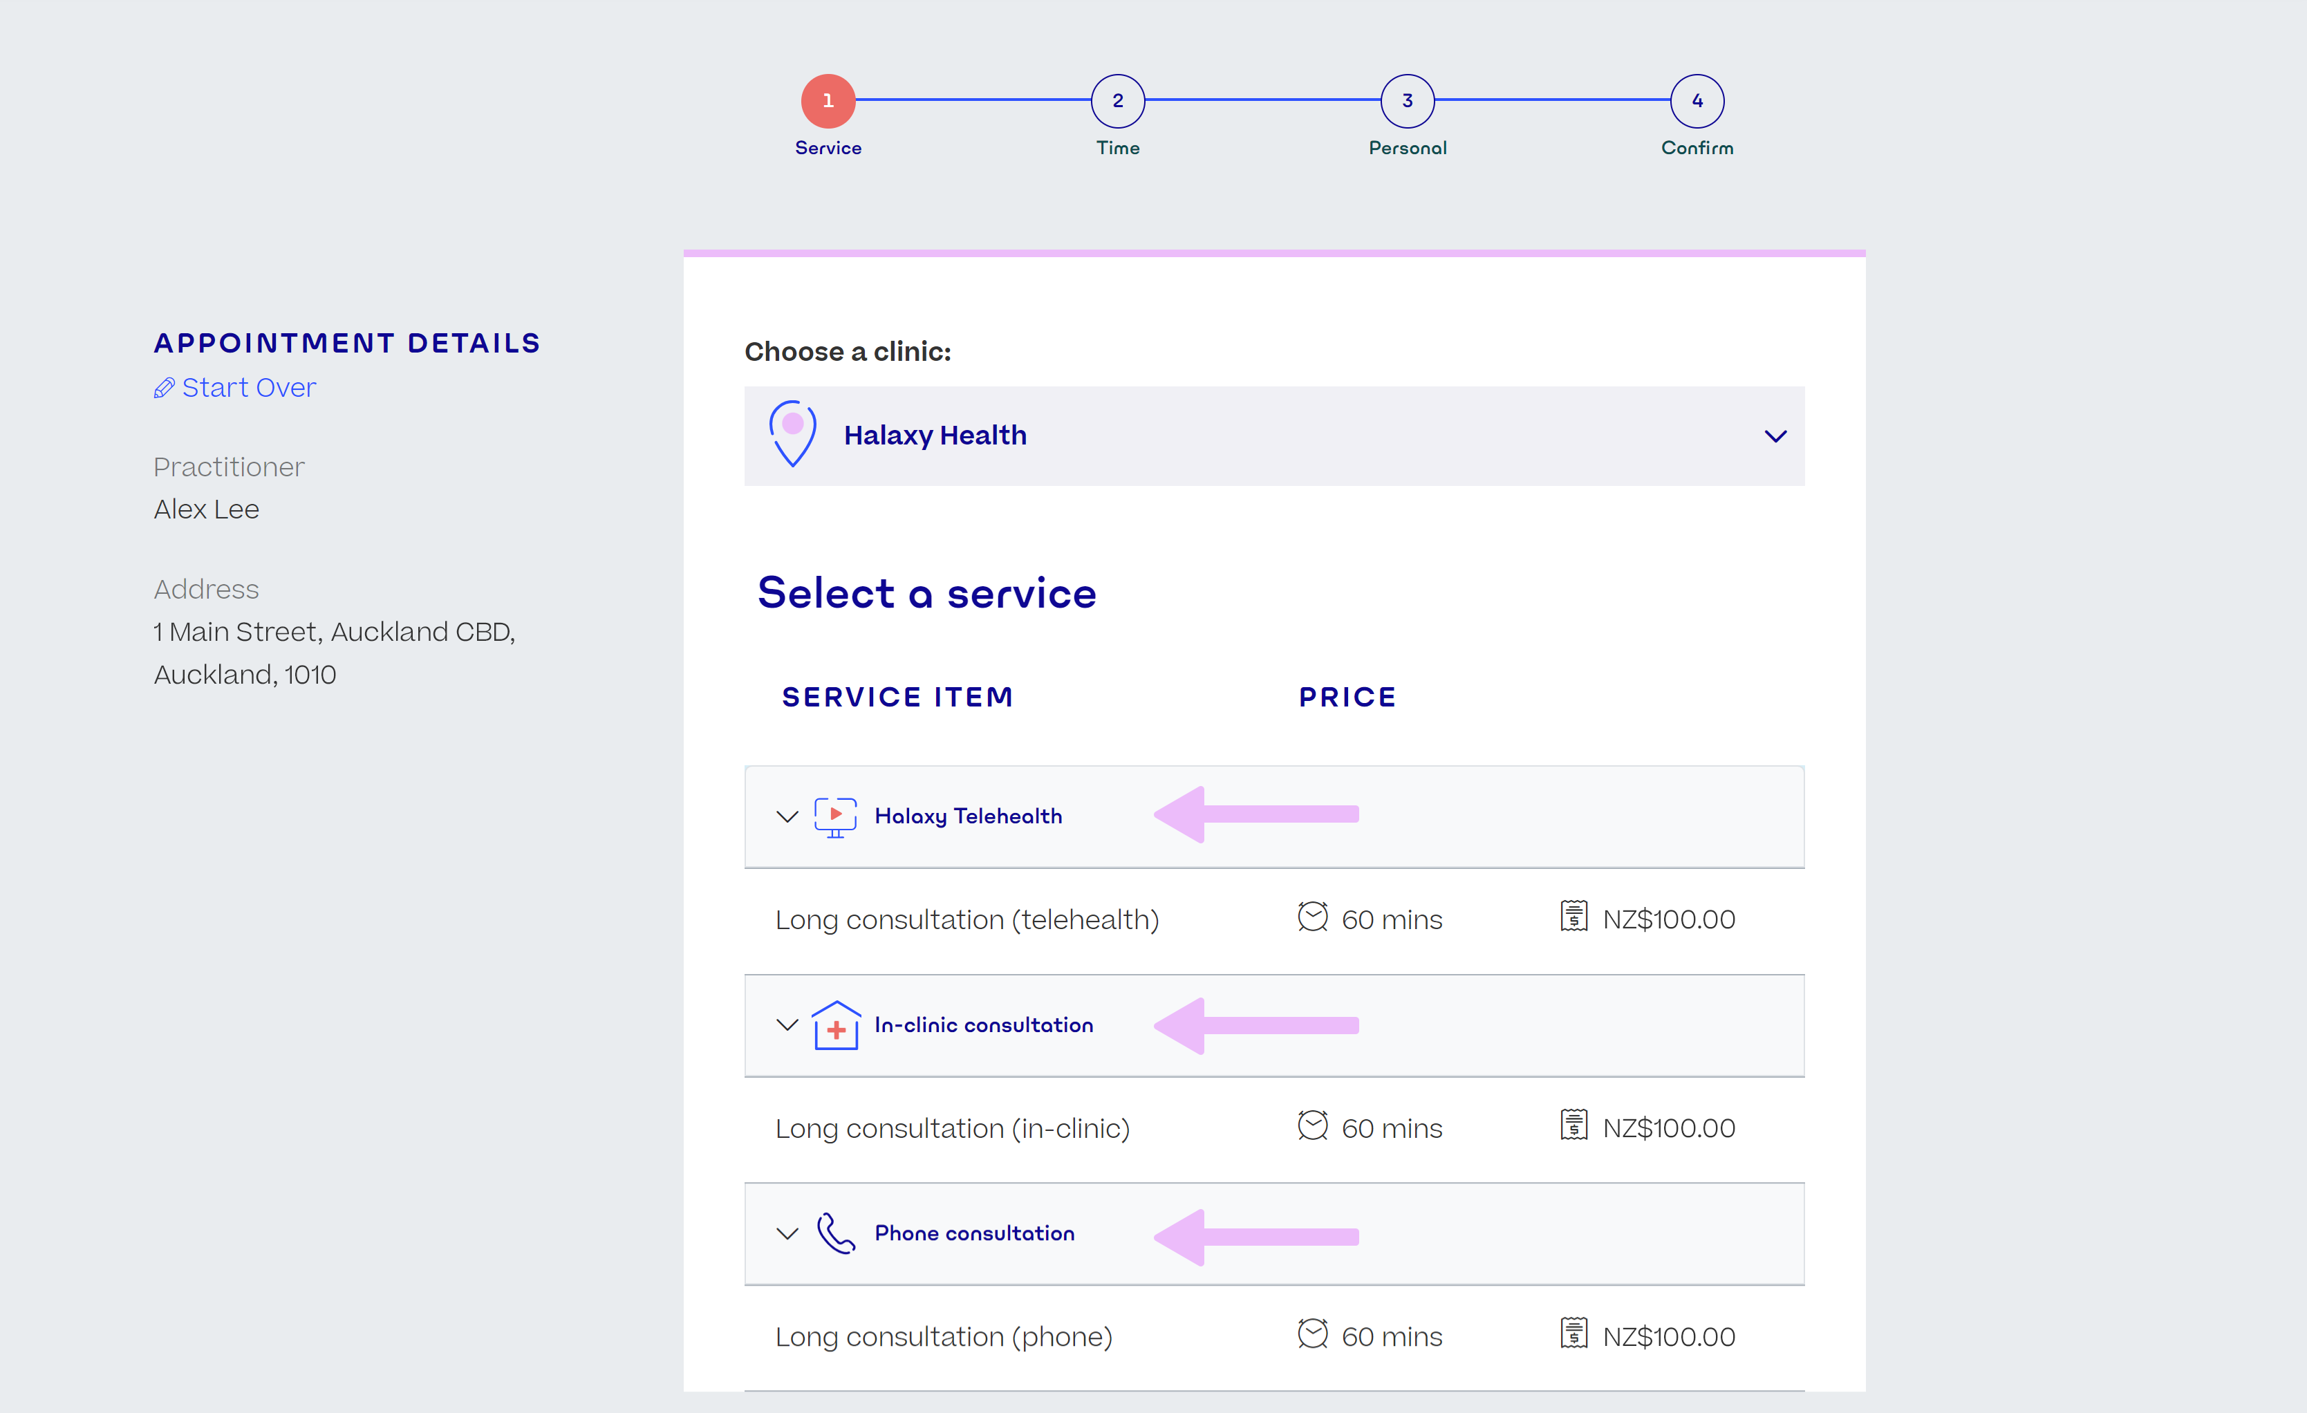2307x1413 pixels.
Task: Click the 60 mins text on telehealth row
Action: (x=1391, y=919)
